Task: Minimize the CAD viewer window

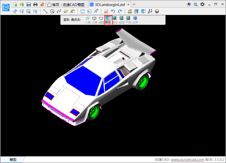Action: pyautogui.click(x=209, y=5)
